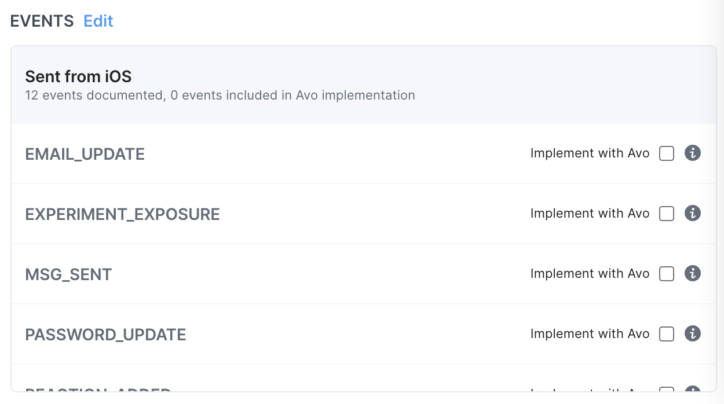Screen dimensions: 724x404
Task: Click the events documented summary text
Action: [x=220, y=95]
